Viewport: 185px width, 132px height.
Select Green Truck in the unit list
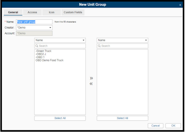(x=44, y=51)
